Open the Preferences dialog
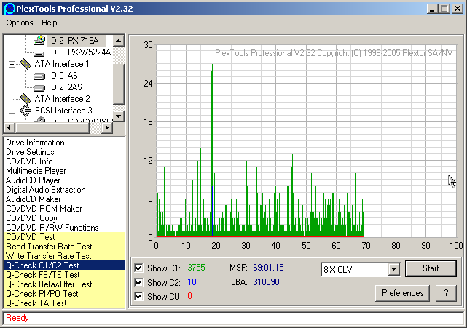Screen dimensions: 467x328 click(402, 293)
